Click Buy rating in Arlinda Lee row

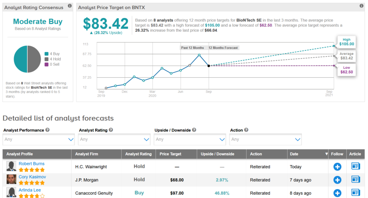click(139, 193)
